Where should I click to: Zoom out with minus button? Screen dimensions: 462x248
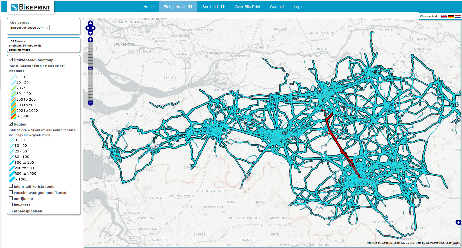point(90,103)
